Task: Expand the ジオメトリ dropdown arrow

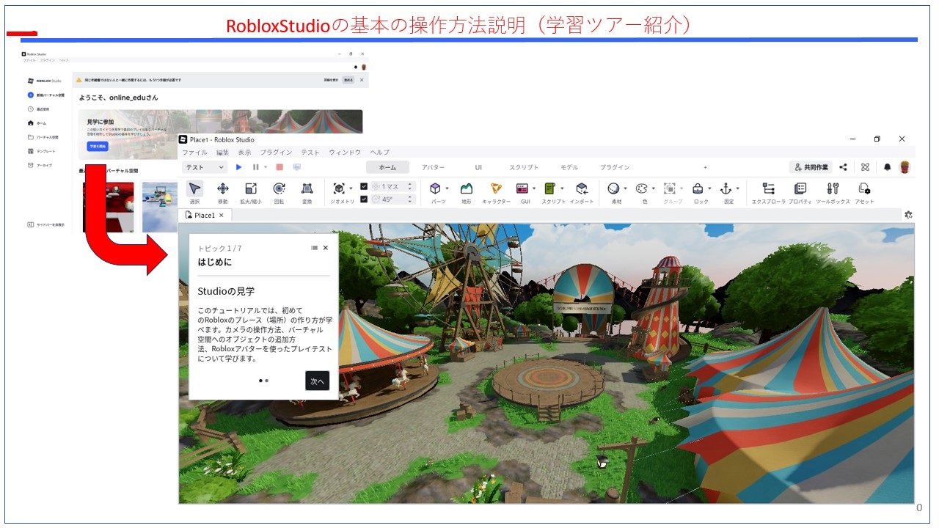Action: [x=351, y=188]
